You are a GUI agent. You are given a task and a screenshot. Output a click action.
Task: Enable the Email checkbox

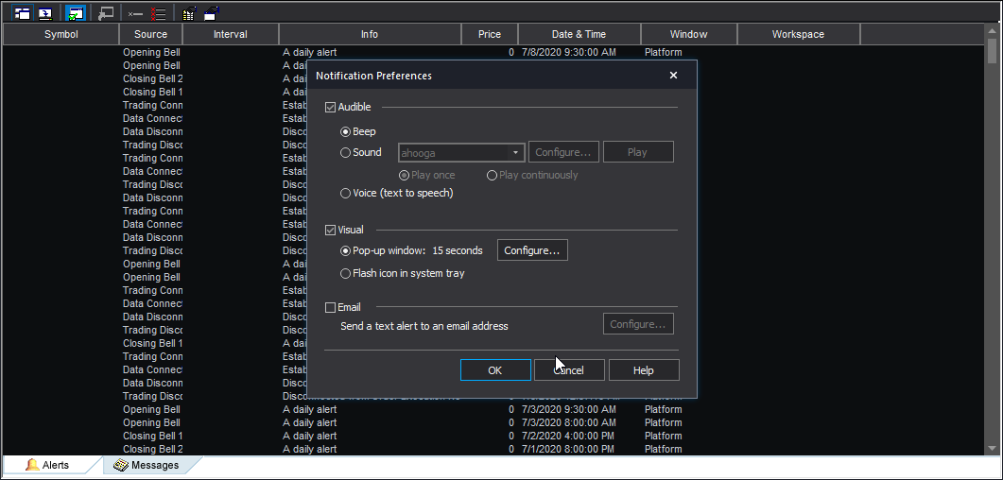(330, 307)
